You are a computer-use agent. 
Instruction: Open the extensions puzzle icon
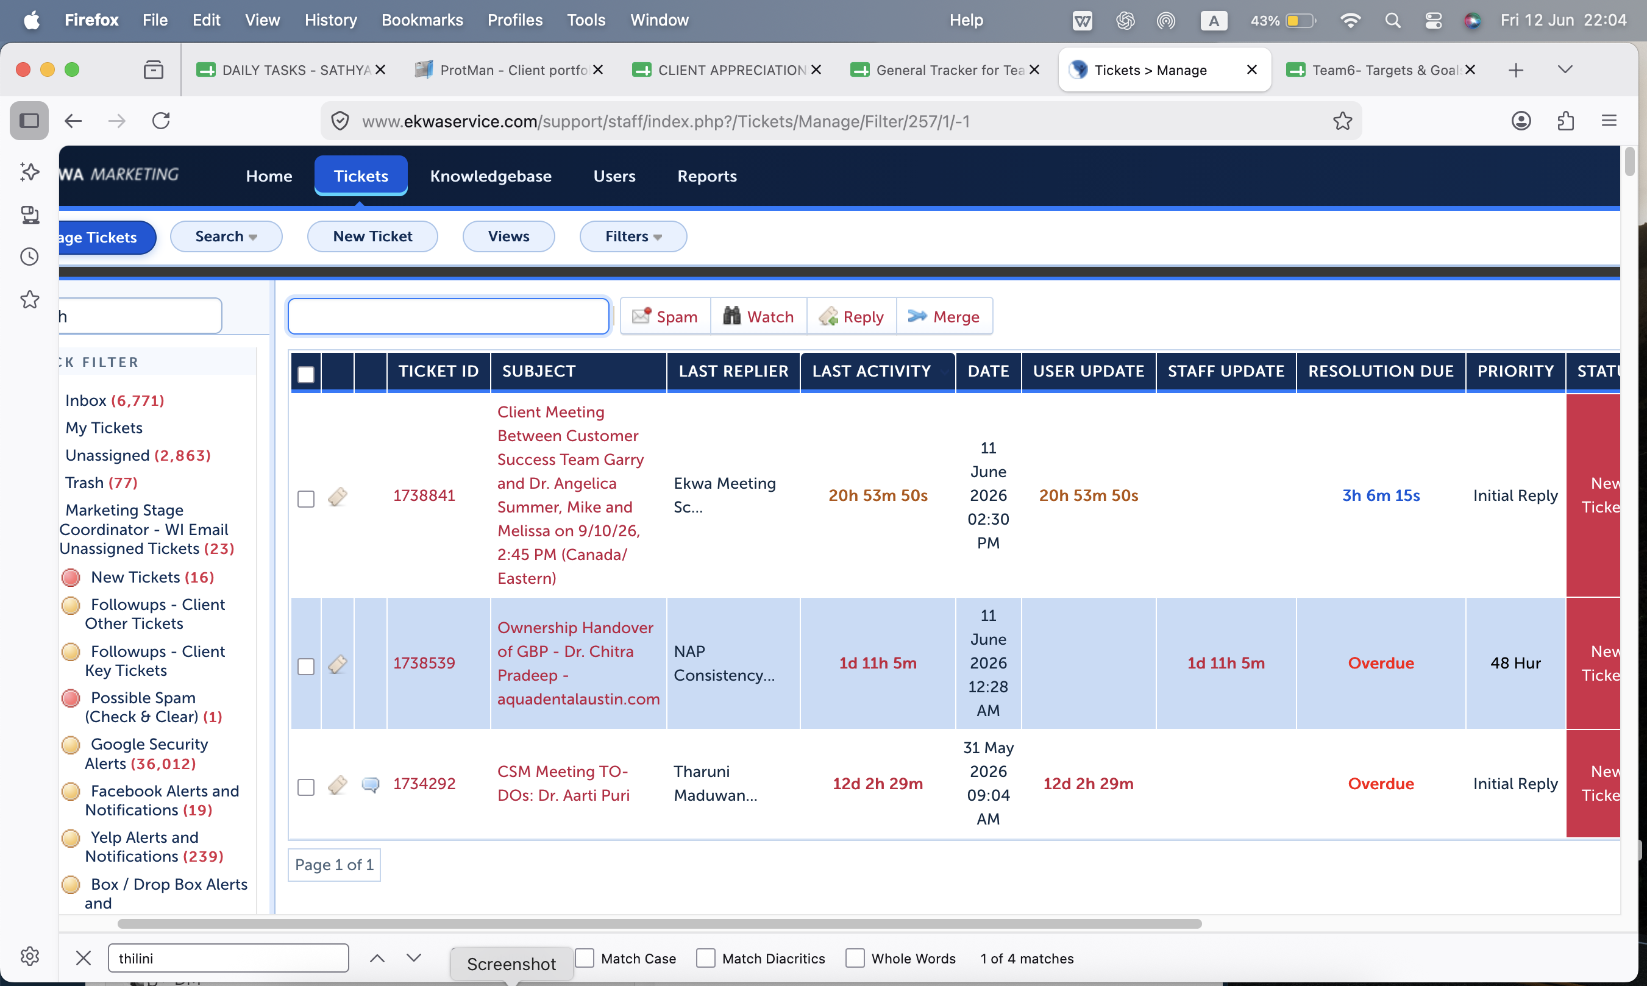1565,121
